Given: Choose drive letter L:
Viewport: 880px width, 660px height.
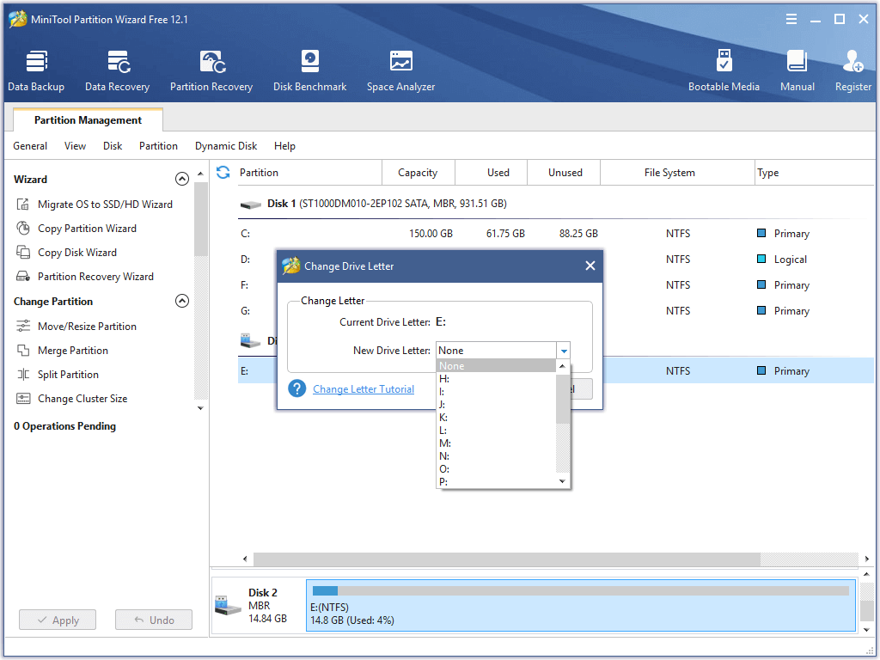Looking at the screenshot, I should point(496,431).
